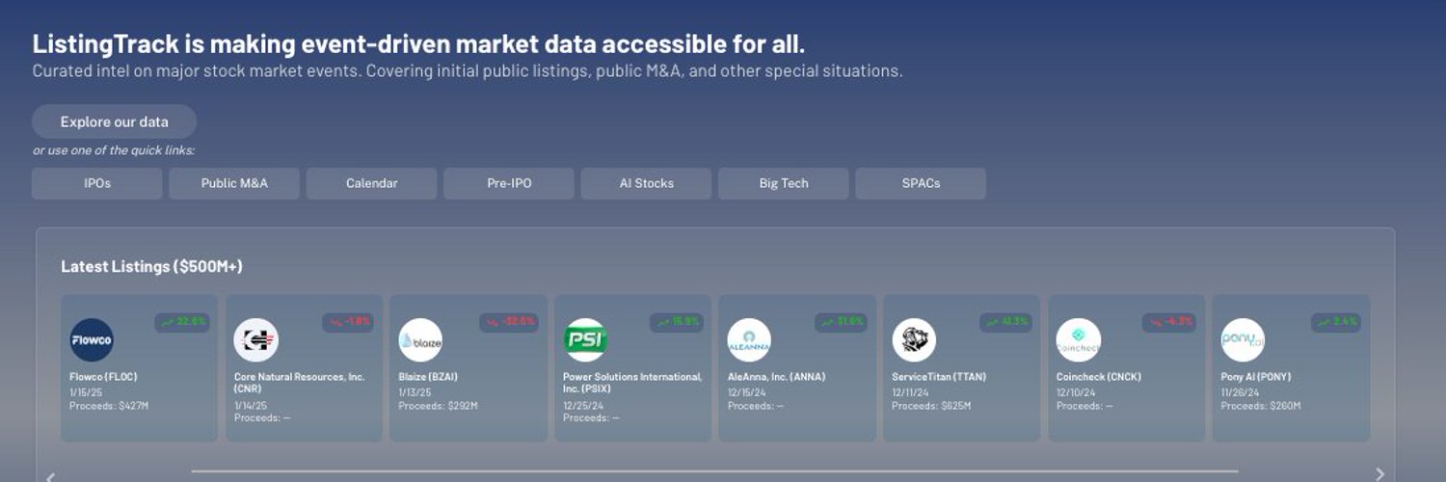Click the AleAnna company logo
This screenshot has width=1446, height=482.
749,340
